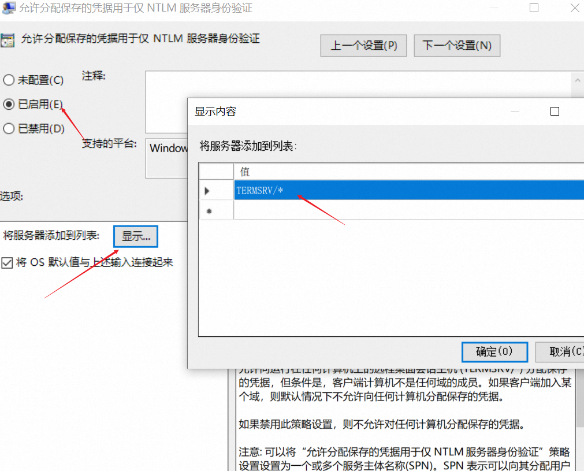The width and height of the screenshot is (584, 471).
Task: Click the 支持的平台 Windows text box
Action: [168, 159]
